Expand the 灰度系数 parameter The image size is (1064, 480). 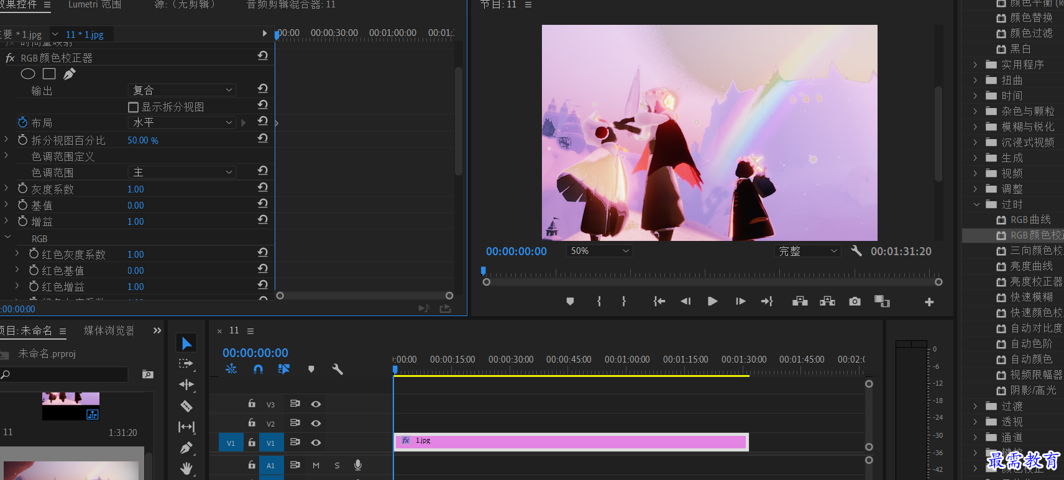pos(6,188)
